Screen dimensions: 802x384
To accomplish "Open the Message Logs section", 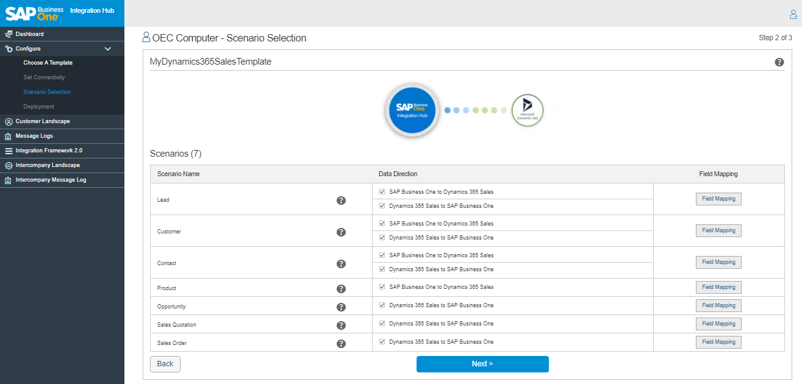I will [34, 136].
